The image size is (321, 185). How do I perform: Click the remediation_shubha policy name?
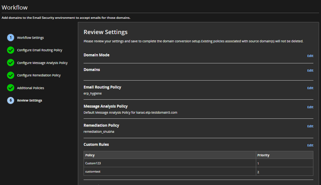point(99,132)
